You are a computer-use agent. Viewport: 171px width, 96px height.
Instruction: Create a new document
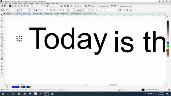coord(2,6)
